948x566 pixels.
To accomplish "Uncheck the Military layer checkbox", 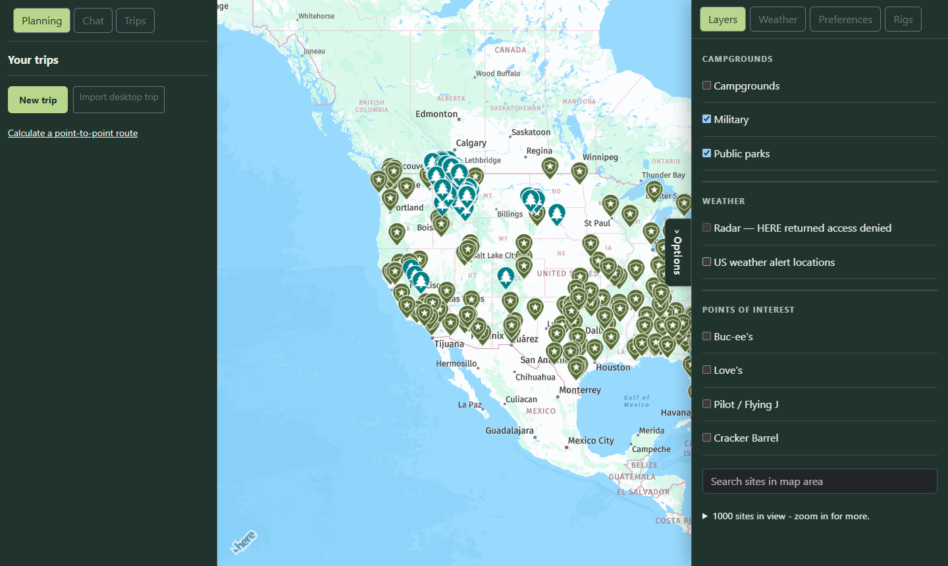I will 706,119.
